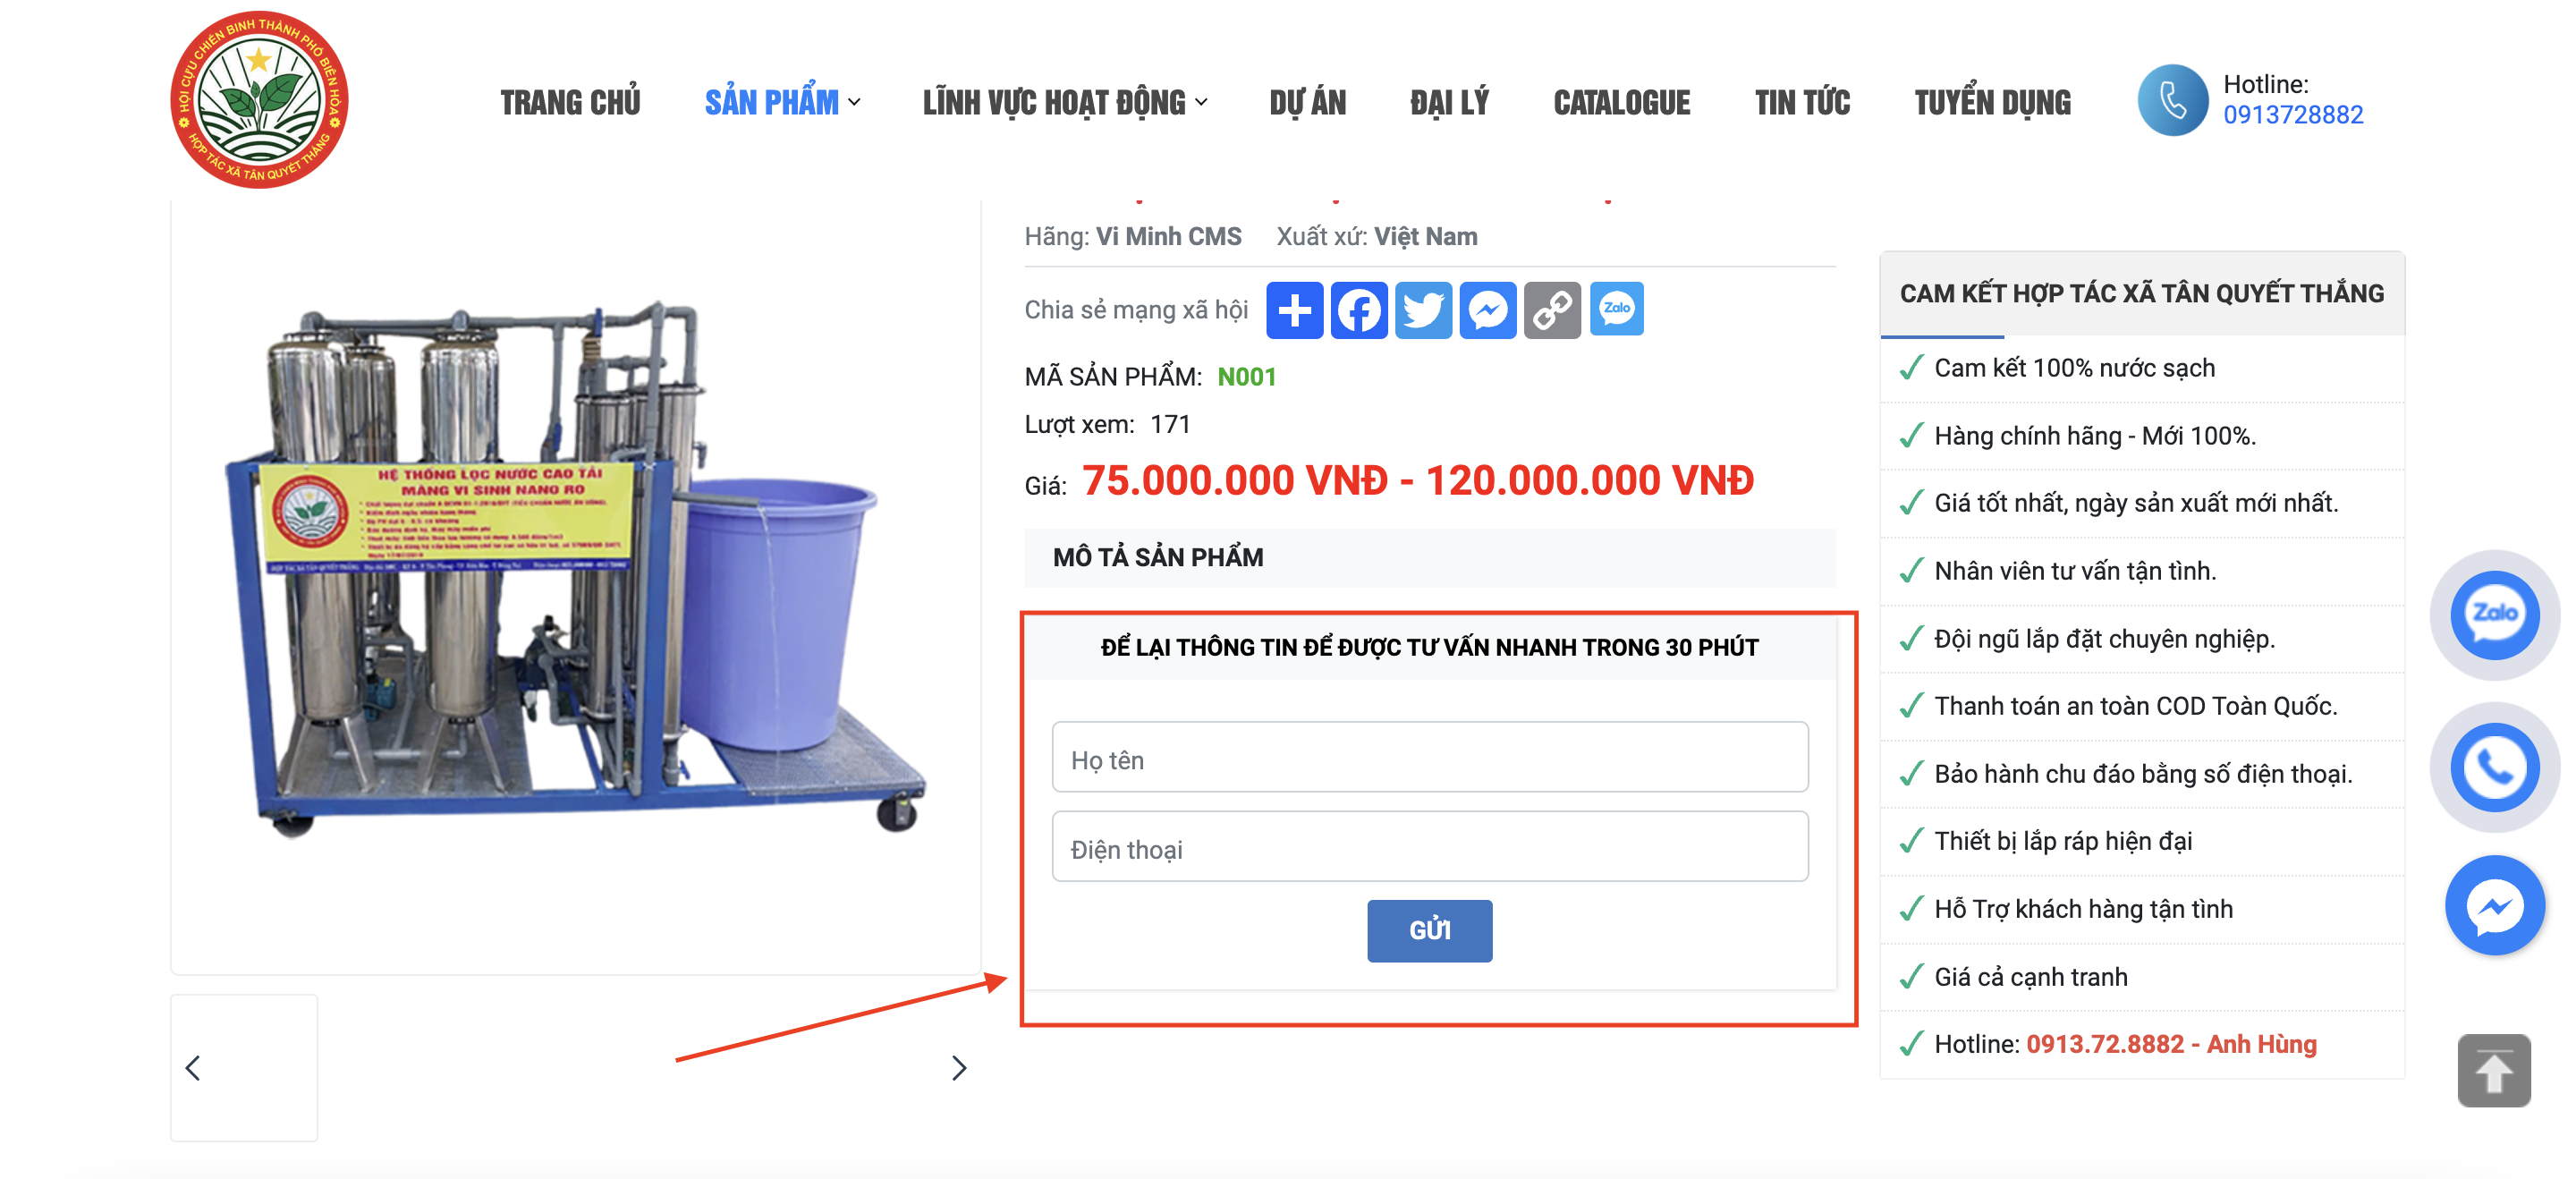Click the GỬI submit button

click(1429, 930)
